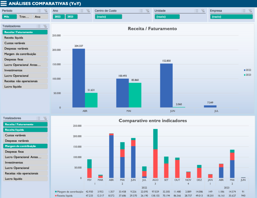Toggle multi-select in Ano slicer

pyautogui.click(x=81, y=11)
